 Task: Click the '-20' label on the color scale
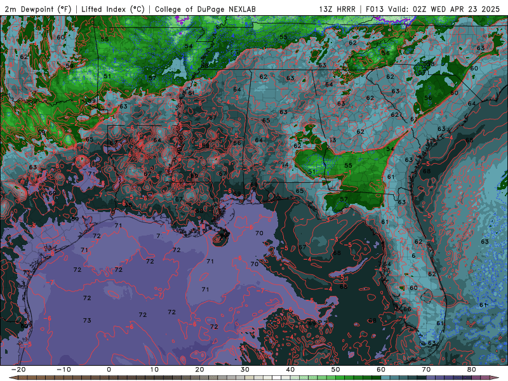[x=18, y=370]
